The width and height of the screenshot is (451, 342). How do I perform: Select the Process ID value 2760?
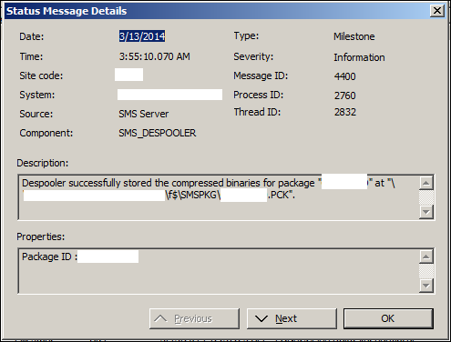tap(344, 96)
